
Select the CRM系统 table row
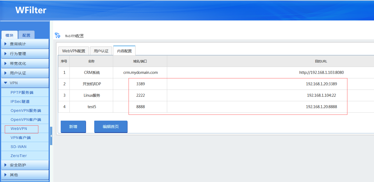coord(91,73)
